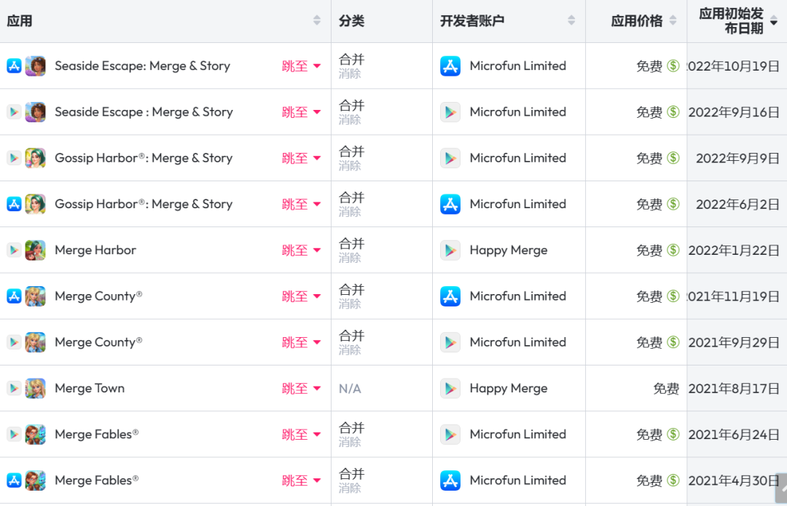787x506 pixels.
Task: Click the Merge Town app icon thumbnail
Action: coord(35,388)
